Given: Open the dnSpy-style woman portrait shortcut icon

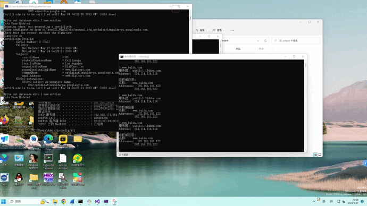Looking at the screenshot, I should tap(34, 161).
